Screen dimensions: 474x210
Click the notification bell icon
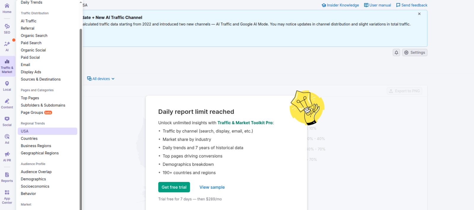coord(396,53)
